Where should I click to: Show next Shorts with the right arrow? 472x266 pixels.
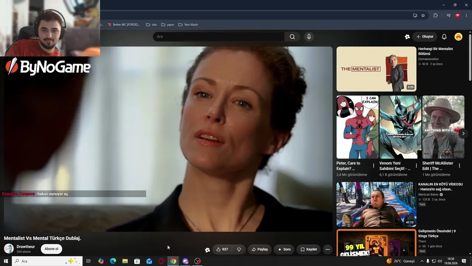[463, 133]
